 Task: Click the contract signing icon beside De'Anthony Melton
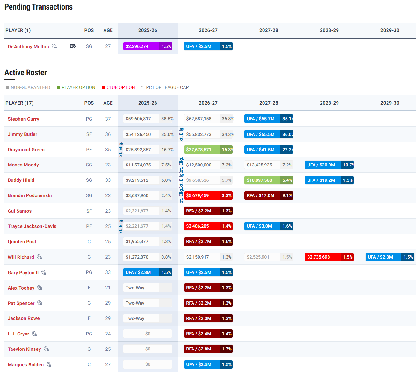pos(73,46)
